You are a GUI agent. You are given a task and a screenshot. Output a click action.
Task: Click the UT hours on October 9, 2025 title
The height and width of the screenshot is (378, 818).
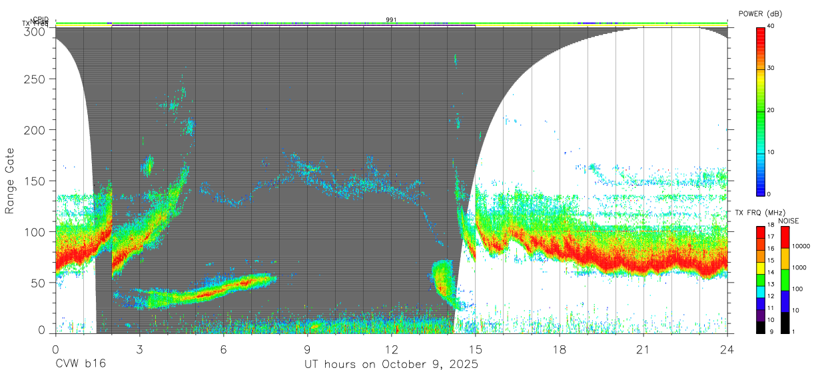click(392, 365)
